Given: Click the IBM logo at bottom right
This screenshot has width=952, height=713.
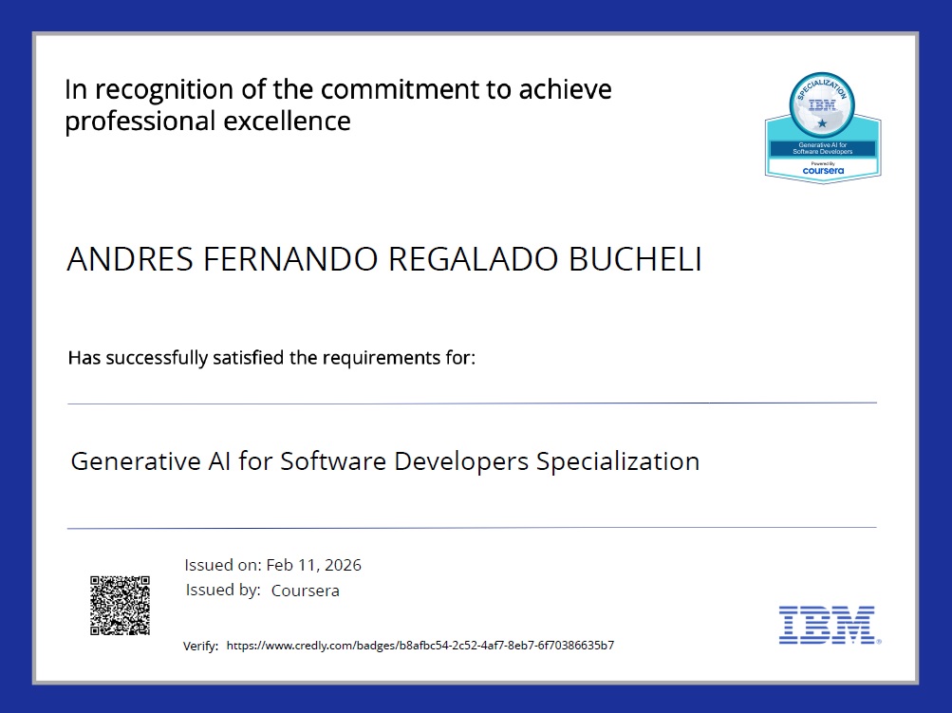Looking at the screenshot, I should click(x=828, y=625).
